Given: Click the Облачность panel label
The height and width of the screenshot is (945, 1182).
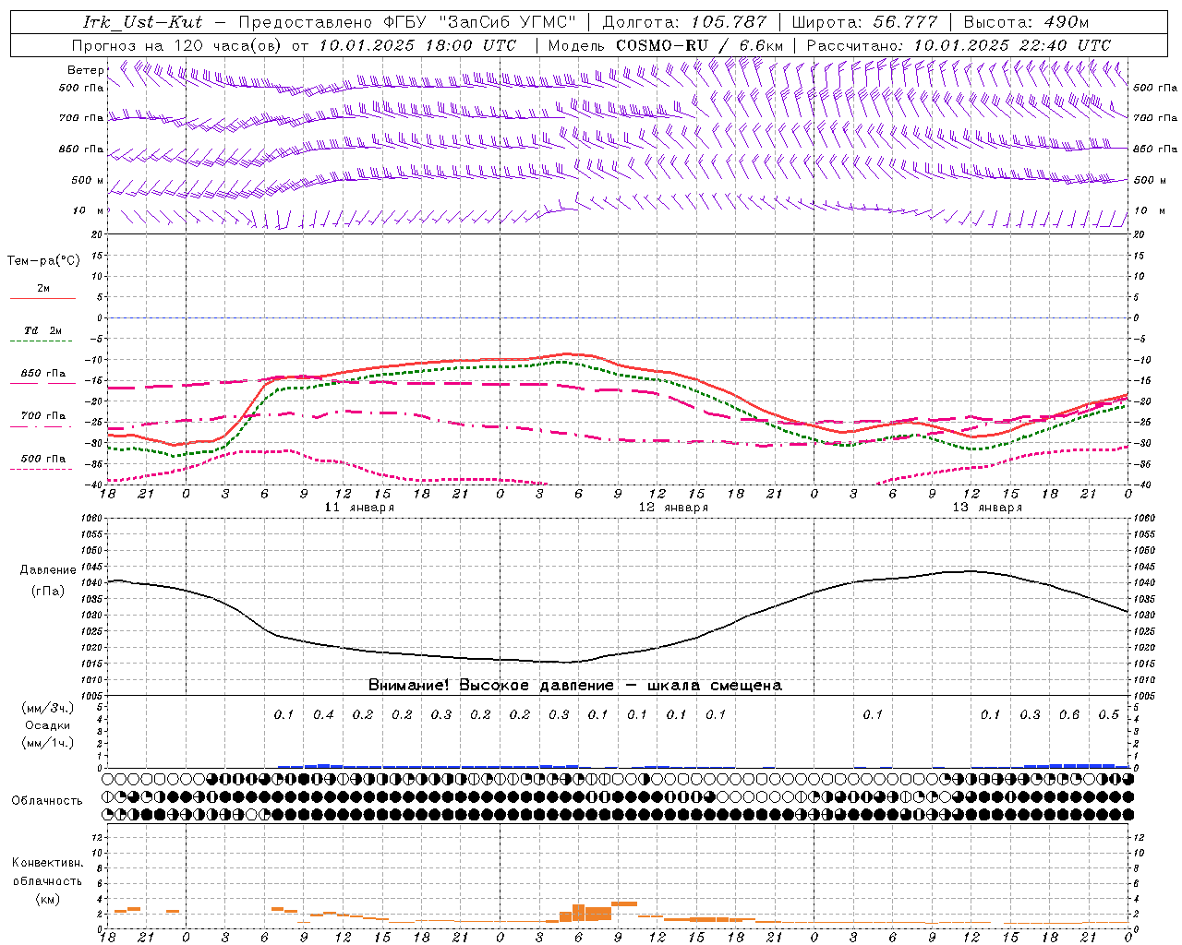Looking at the screenshot, I should 47,801.
